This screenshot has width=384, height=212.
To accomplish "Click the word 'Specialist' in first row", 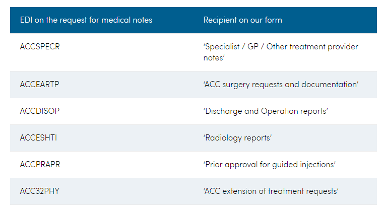I will pos(222,46).
